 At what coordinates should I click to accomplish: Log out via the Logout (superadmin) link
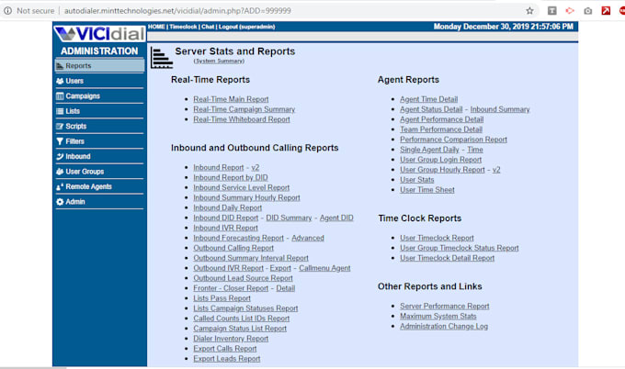tap(248, 27)
